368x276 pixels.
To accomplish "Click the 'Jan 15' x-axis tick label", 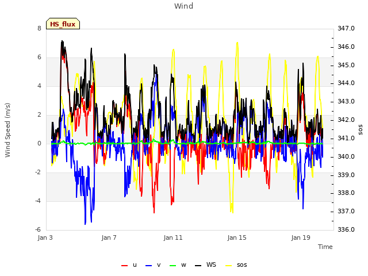I will 237,237.
